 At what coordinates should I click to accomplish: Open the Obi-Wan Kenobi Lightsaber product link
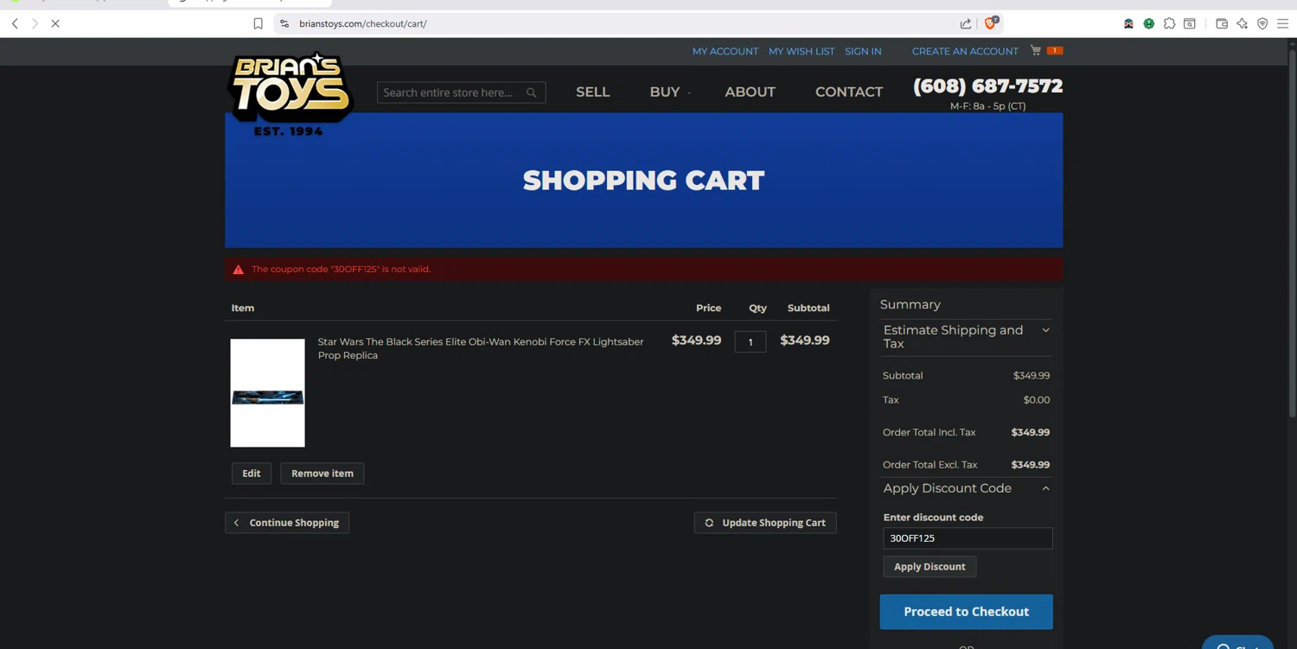(x=481, y=348)
